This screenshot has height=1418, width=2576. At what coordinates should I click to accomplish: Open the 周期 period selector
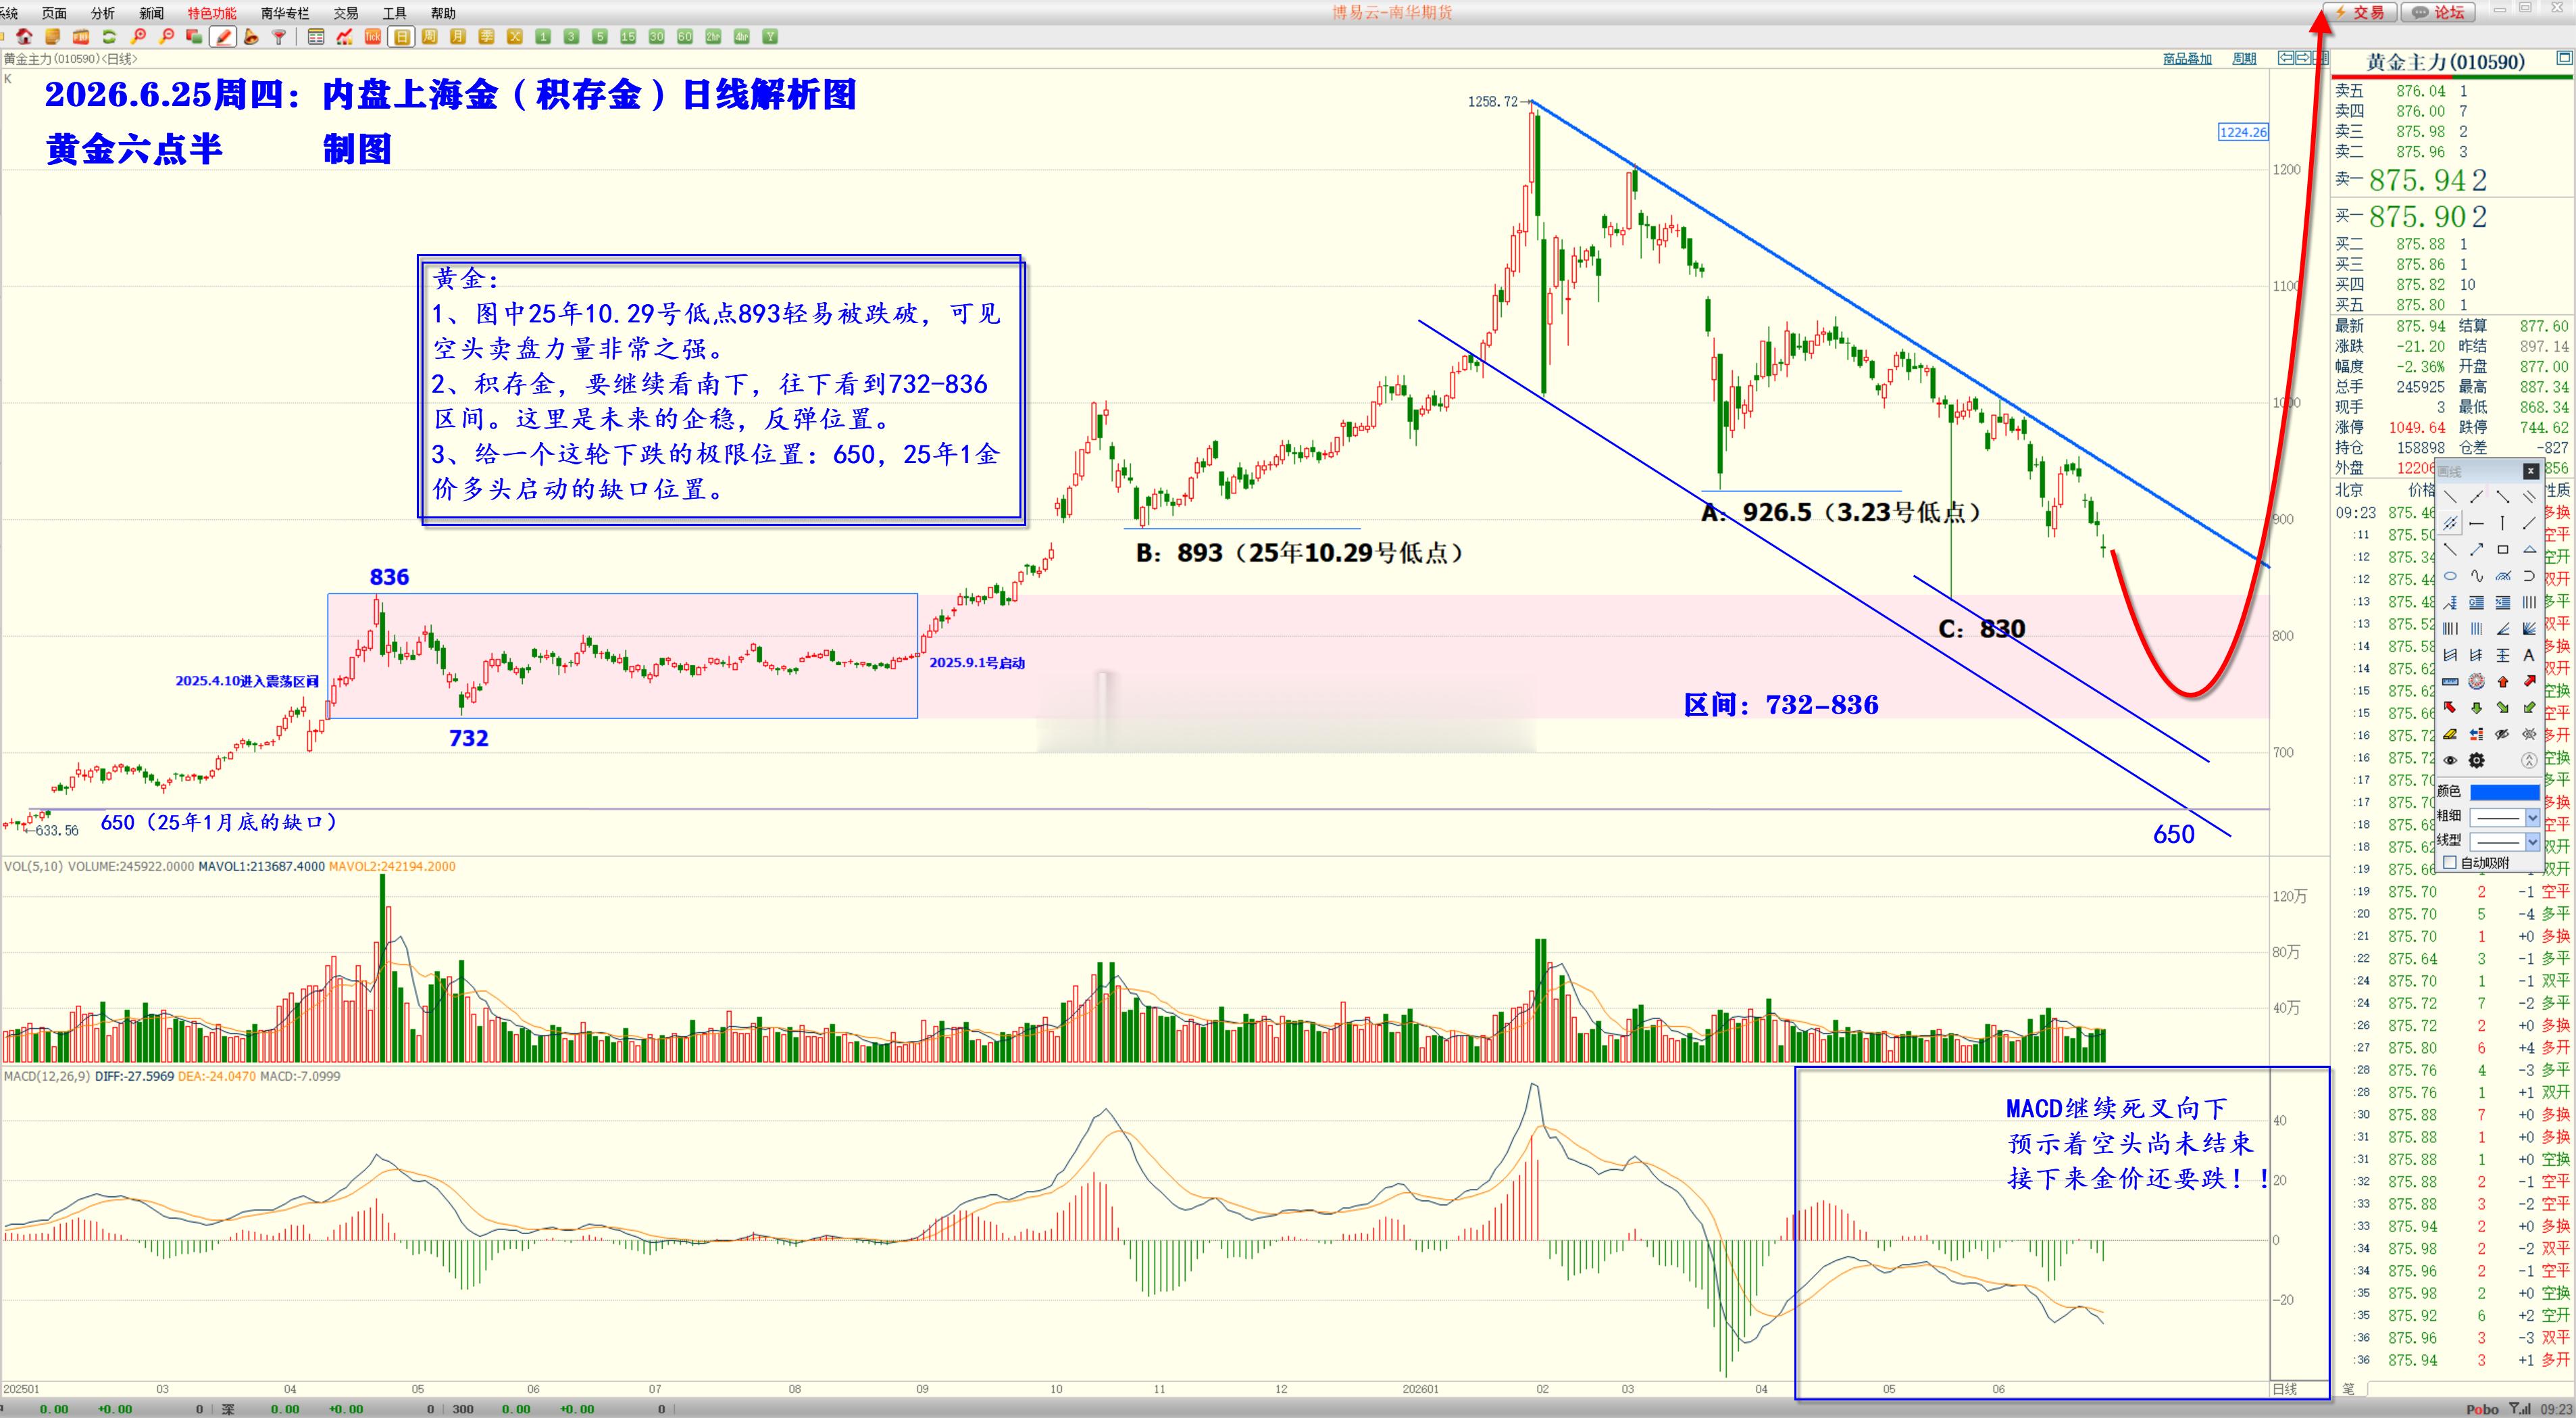tap(2244, 59)
